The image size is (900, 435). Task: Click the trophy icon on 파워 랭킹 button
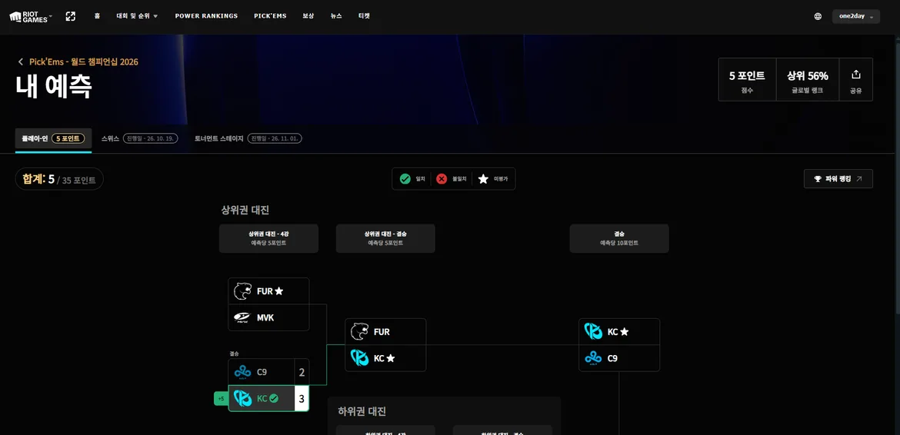click(x=818, y=179)
